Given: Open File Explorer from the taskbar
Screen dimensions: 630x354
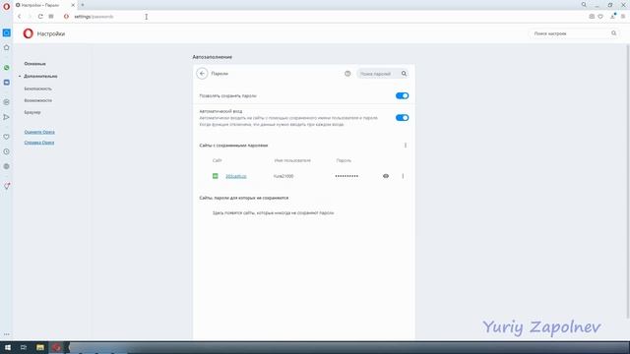Looking at the screenshot, I should click(39, 347).
